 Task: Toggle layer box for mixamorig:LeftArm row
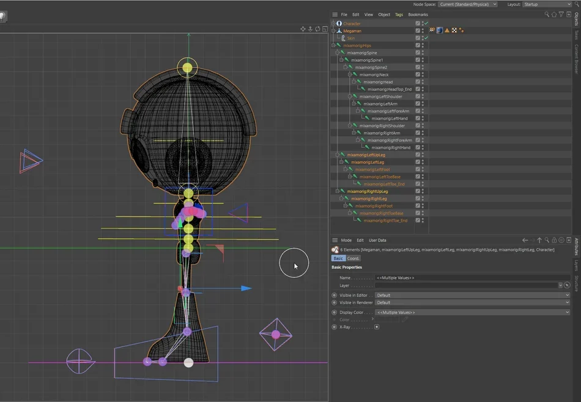(418, 104)
